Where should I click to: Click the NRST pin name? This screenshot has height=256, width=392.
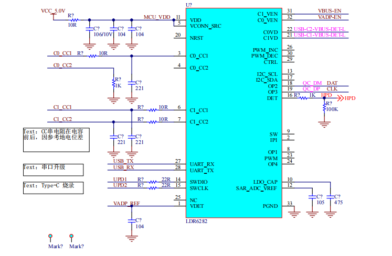[196, 38]
